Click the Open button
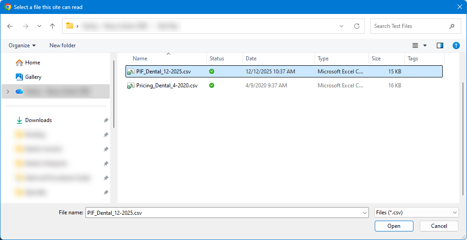This screenshot has width=467, height=240. (x=394, y=226)
